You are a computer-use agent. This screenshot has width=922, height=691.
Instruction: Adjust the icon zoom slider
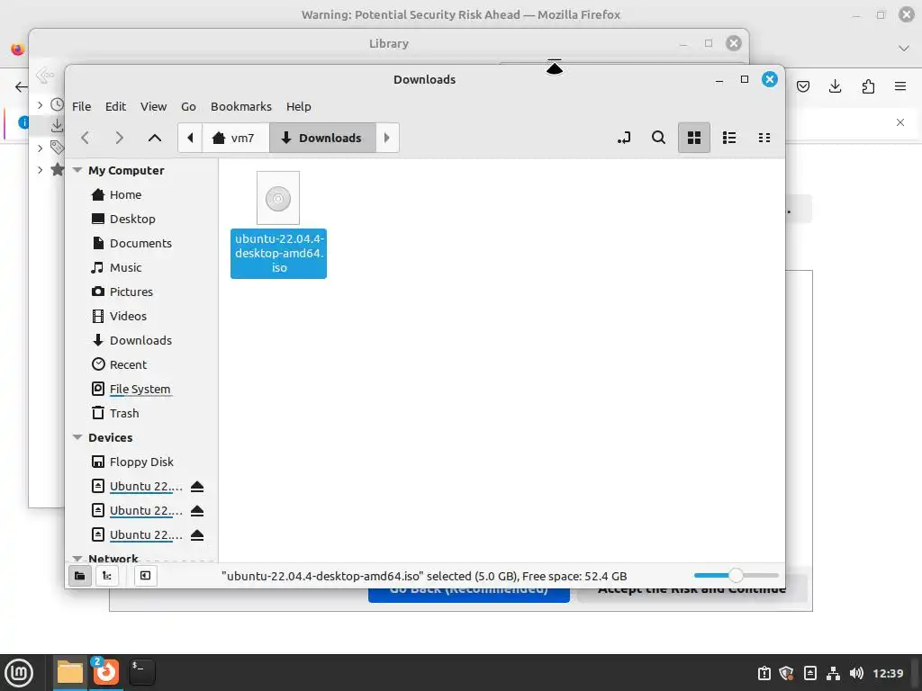point(737,575)
